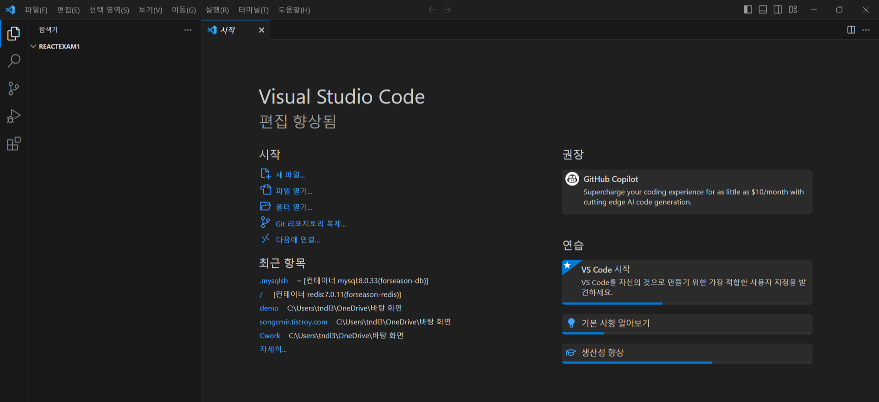Open recent folder songsmir.tistroy.com
The height and width of the screenshot is (402, 879).
click(x=293, y=322)
